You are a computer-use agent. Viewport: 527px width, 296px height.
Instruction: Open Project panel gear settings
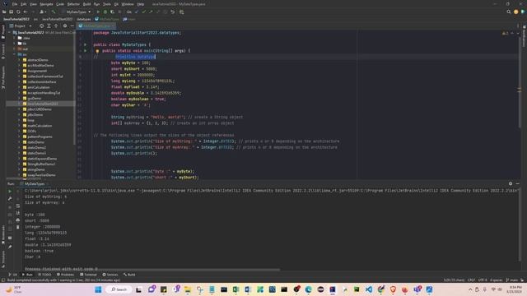tap(65, 25)
